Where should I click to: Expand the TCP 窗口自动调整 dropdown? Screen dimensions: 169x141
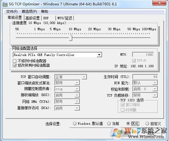(x=84, y=77)
